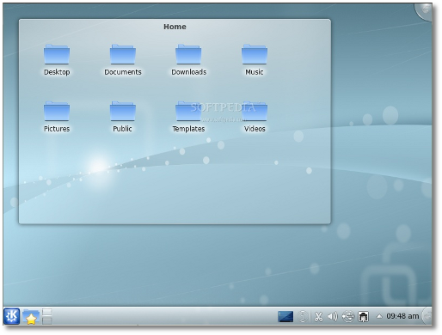Open the KDE Kickoff application launcher

pos(12,316)
